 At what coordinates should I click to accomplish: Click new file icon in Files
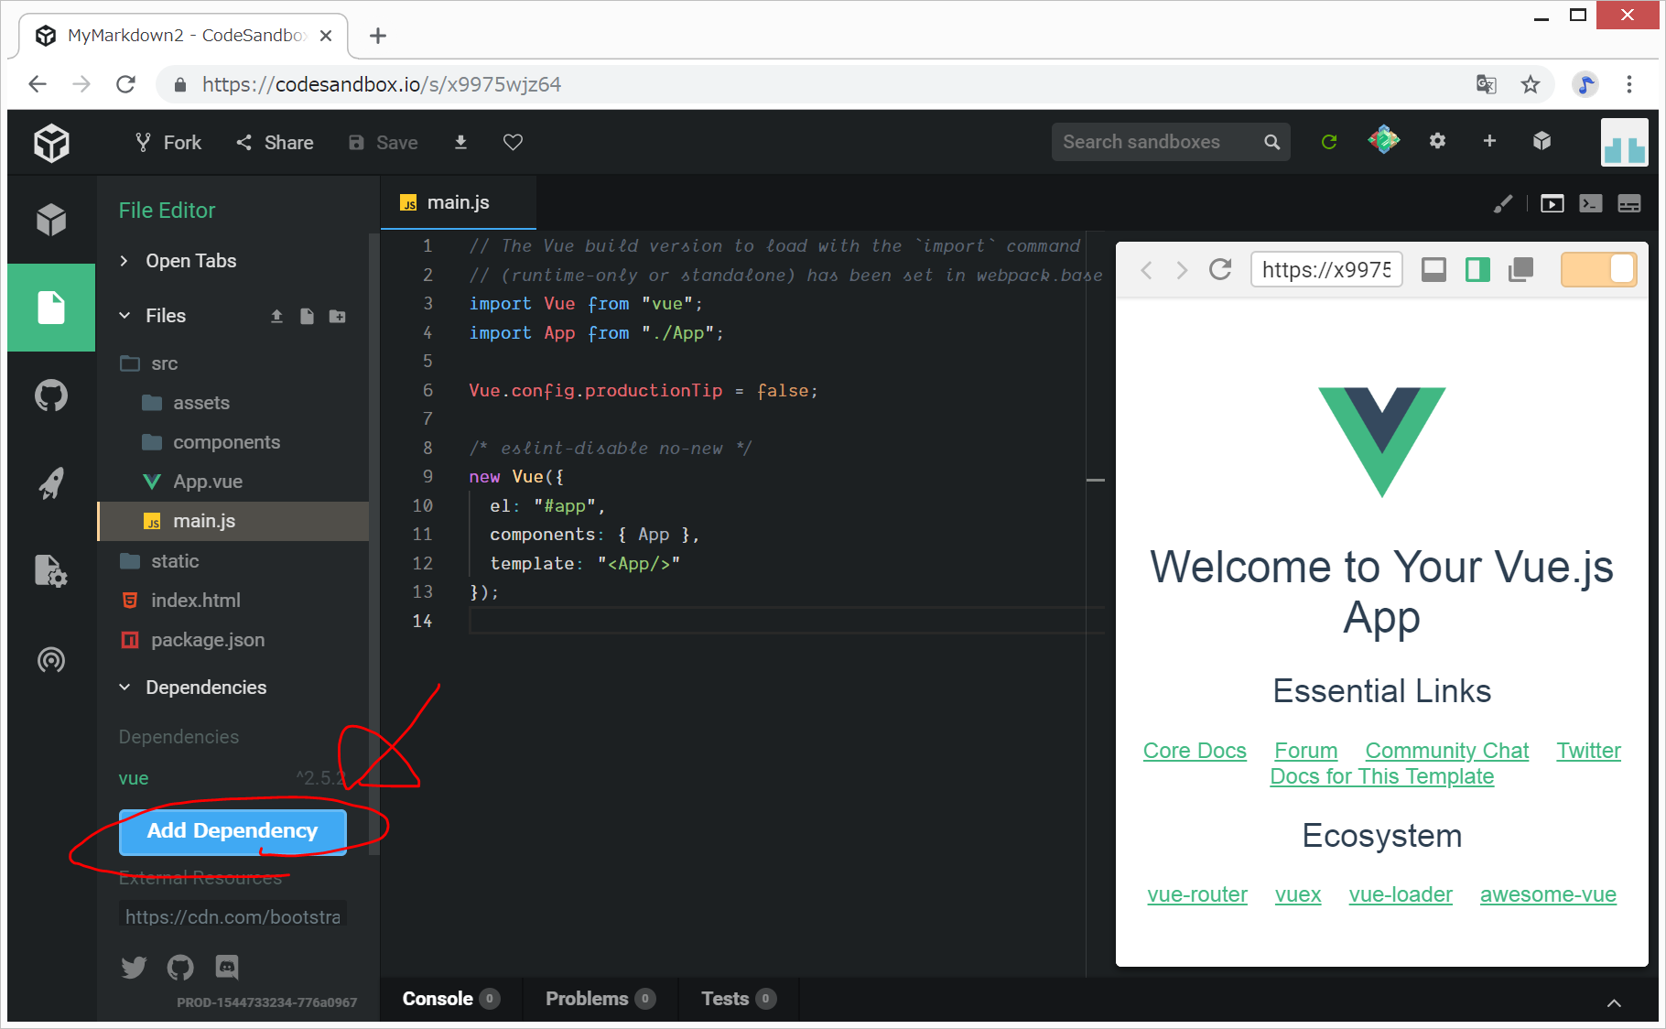307,317
